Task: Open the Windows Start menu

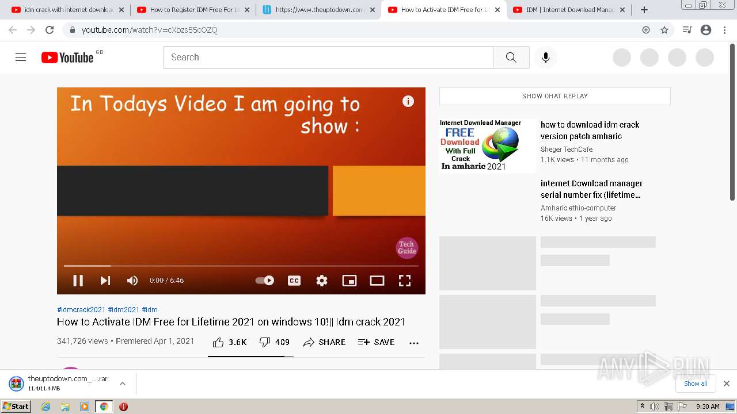Action: 16,407
